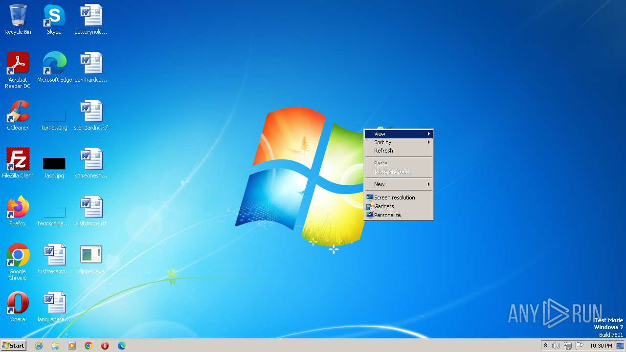Open the Start menu

tap(13, 346)
